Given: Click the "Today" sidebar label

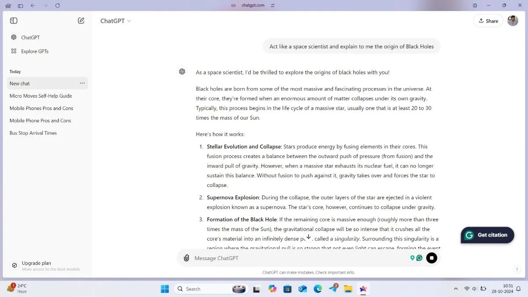Looking at the screenshot, I should click(x=15, y=72).
